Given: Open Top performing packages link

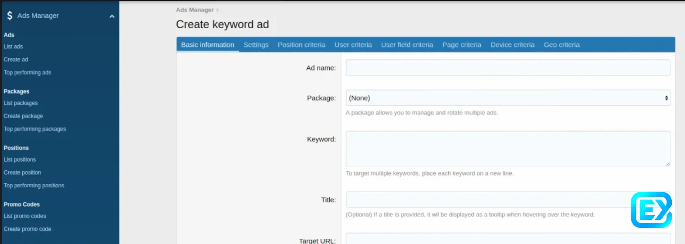Looking at the screenshot, I should [35, 129].
